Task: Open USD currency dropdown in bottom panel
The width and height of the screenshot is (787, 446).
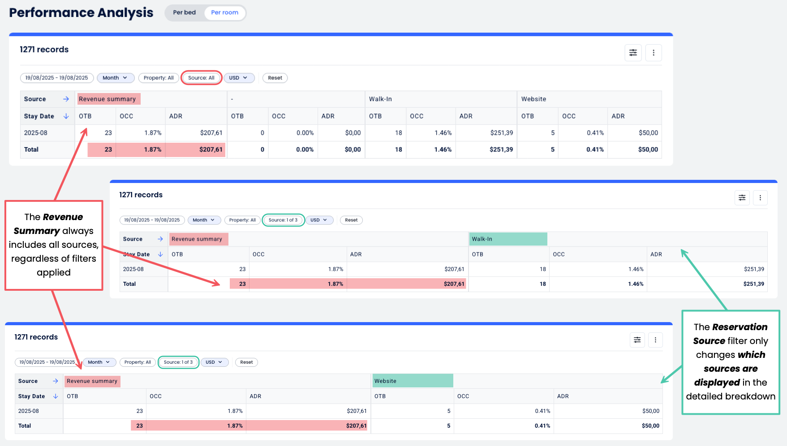Action: coord(214,362)
